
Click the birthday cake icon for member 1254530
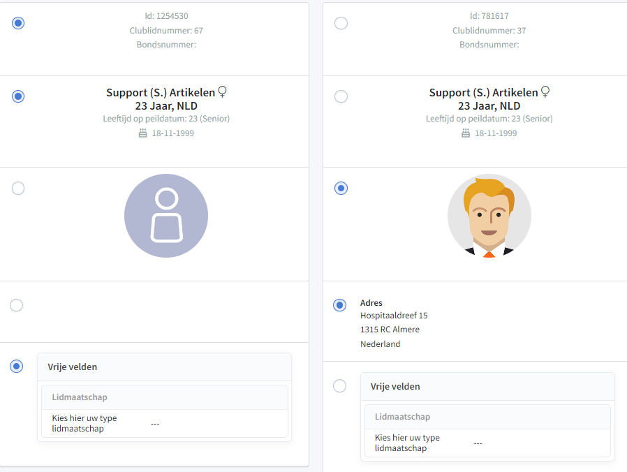coord(143,133)
